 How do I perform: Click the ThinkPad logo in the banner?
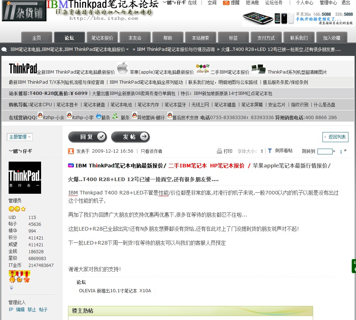(x=23, y=69)
